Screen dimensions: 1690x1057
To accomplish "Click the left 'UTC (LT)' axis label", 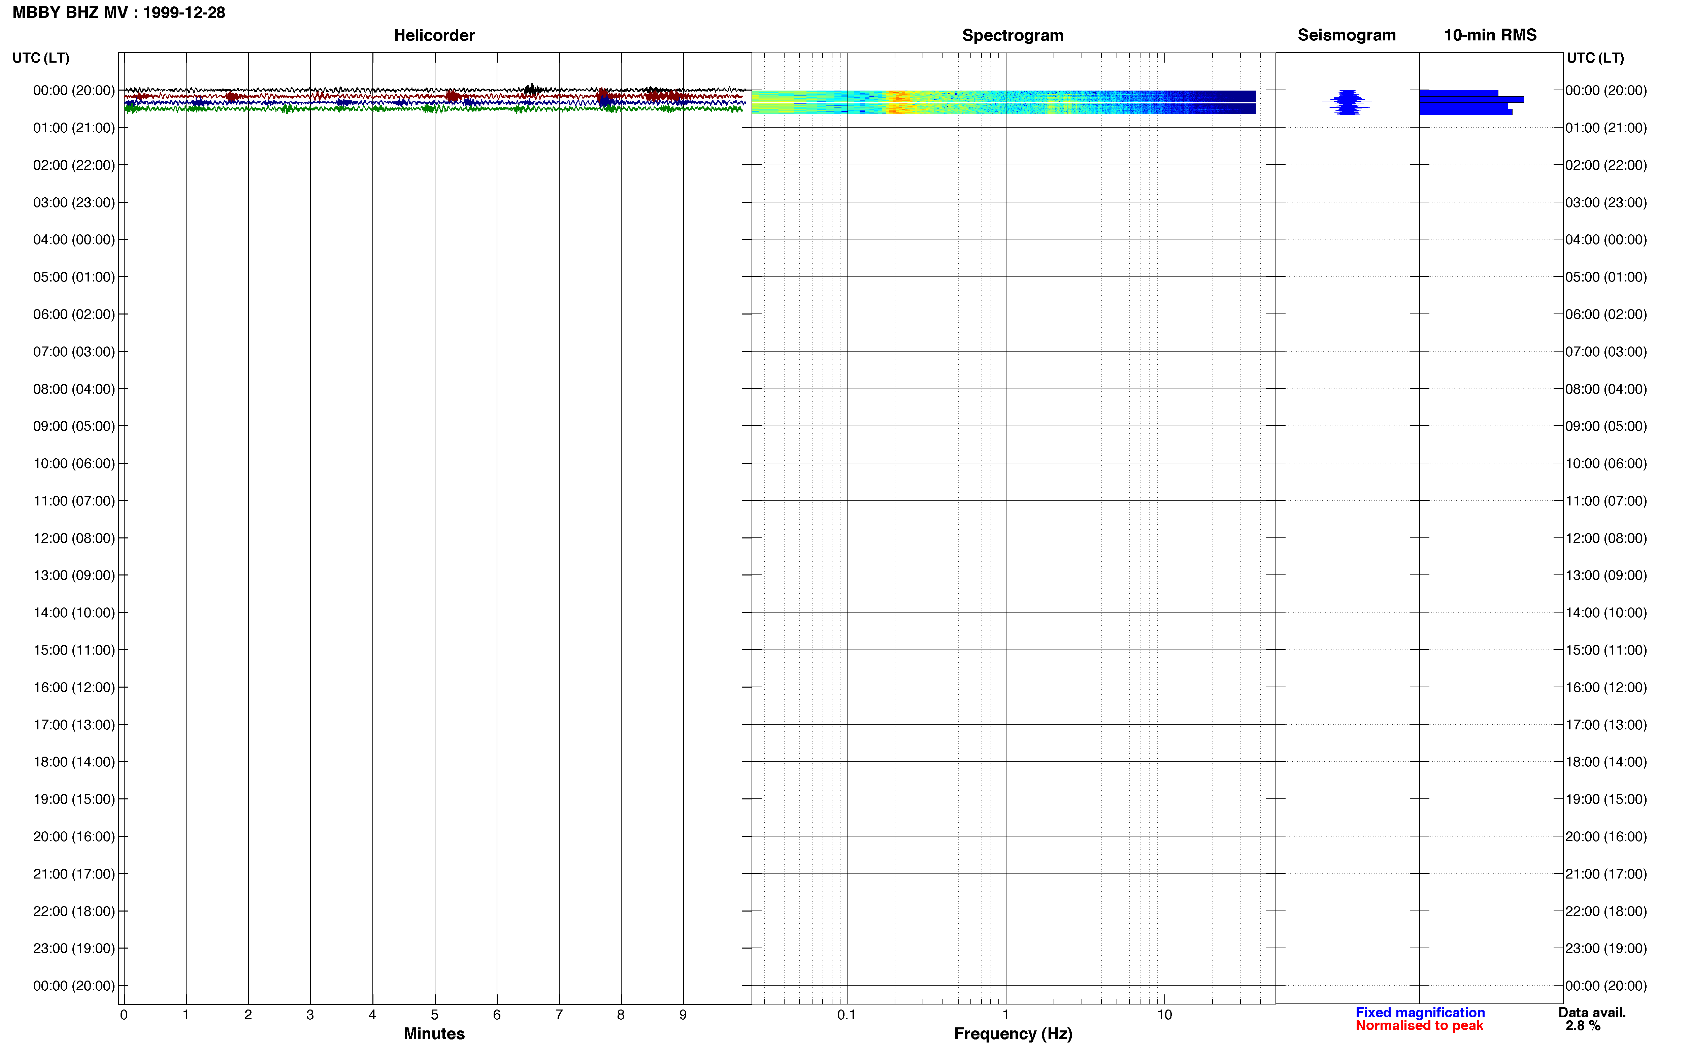I will 41,58.
